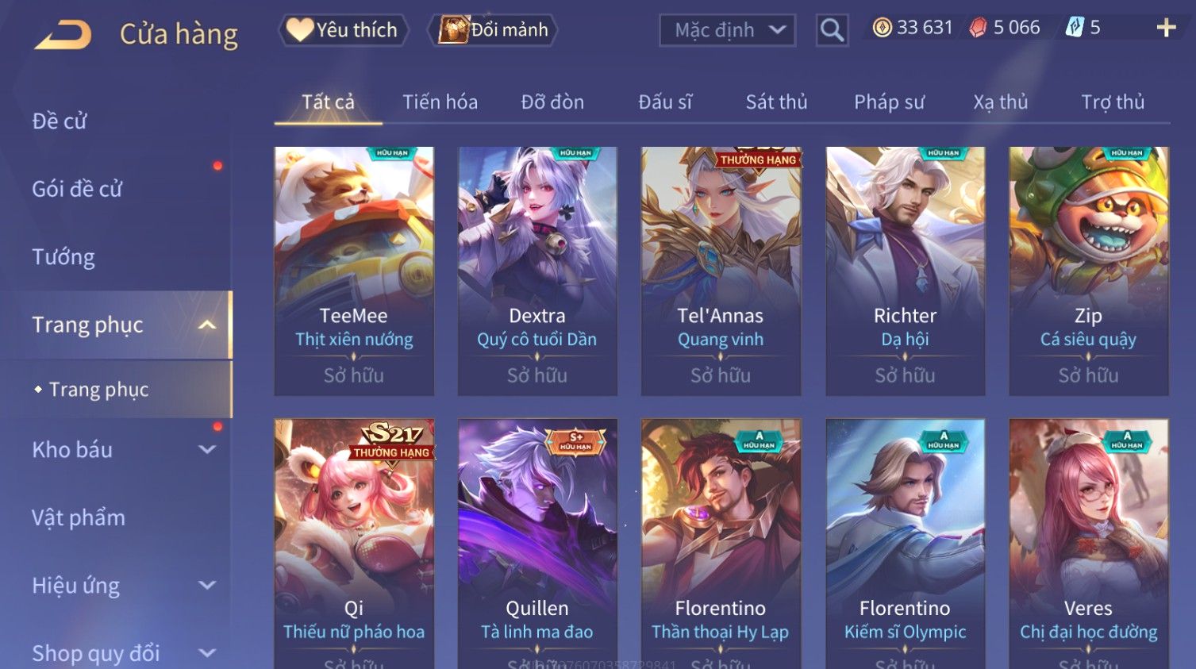Switch to the Tiến hóa tab

[440, 102]
